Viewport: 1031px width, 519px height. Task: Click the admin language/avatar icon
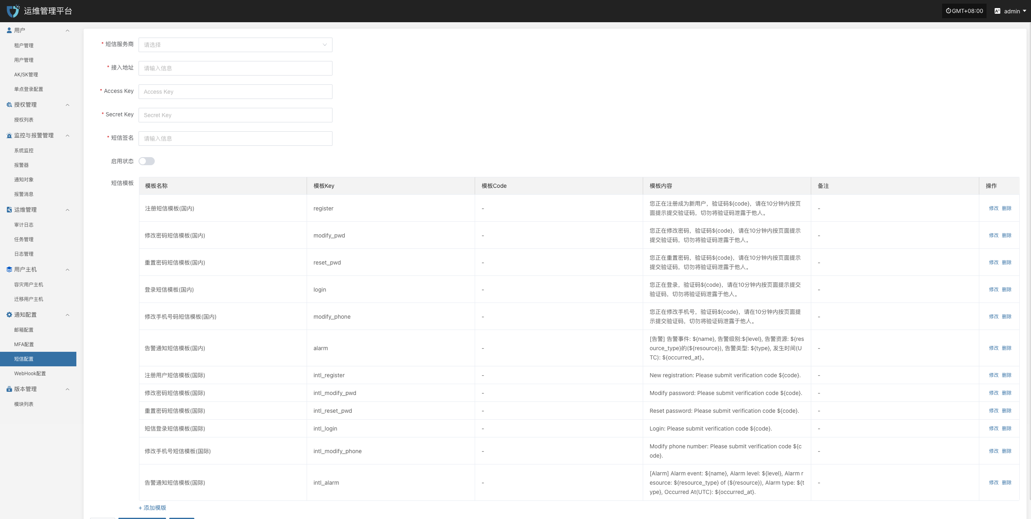[997, 11]
